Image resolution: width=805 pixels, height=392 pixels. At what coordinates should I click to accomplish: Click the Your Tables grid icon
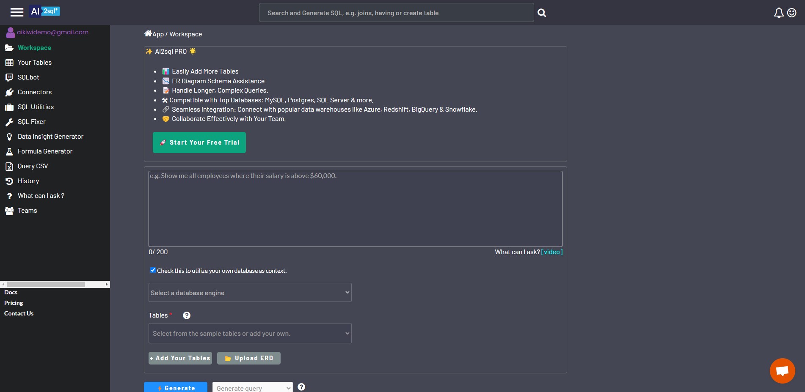click(9, 63)
